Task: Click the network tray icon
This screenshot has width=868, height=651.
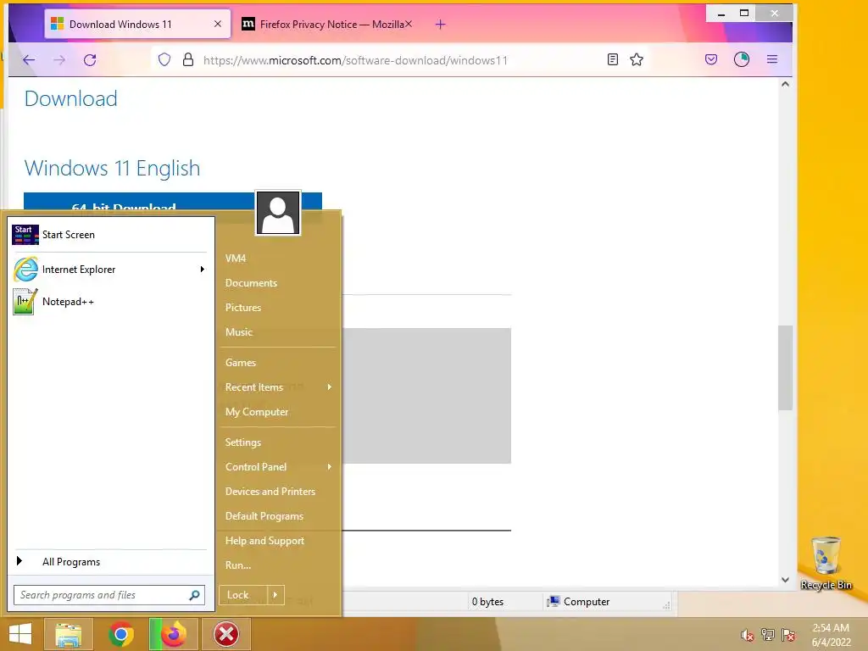Action: 767,635
